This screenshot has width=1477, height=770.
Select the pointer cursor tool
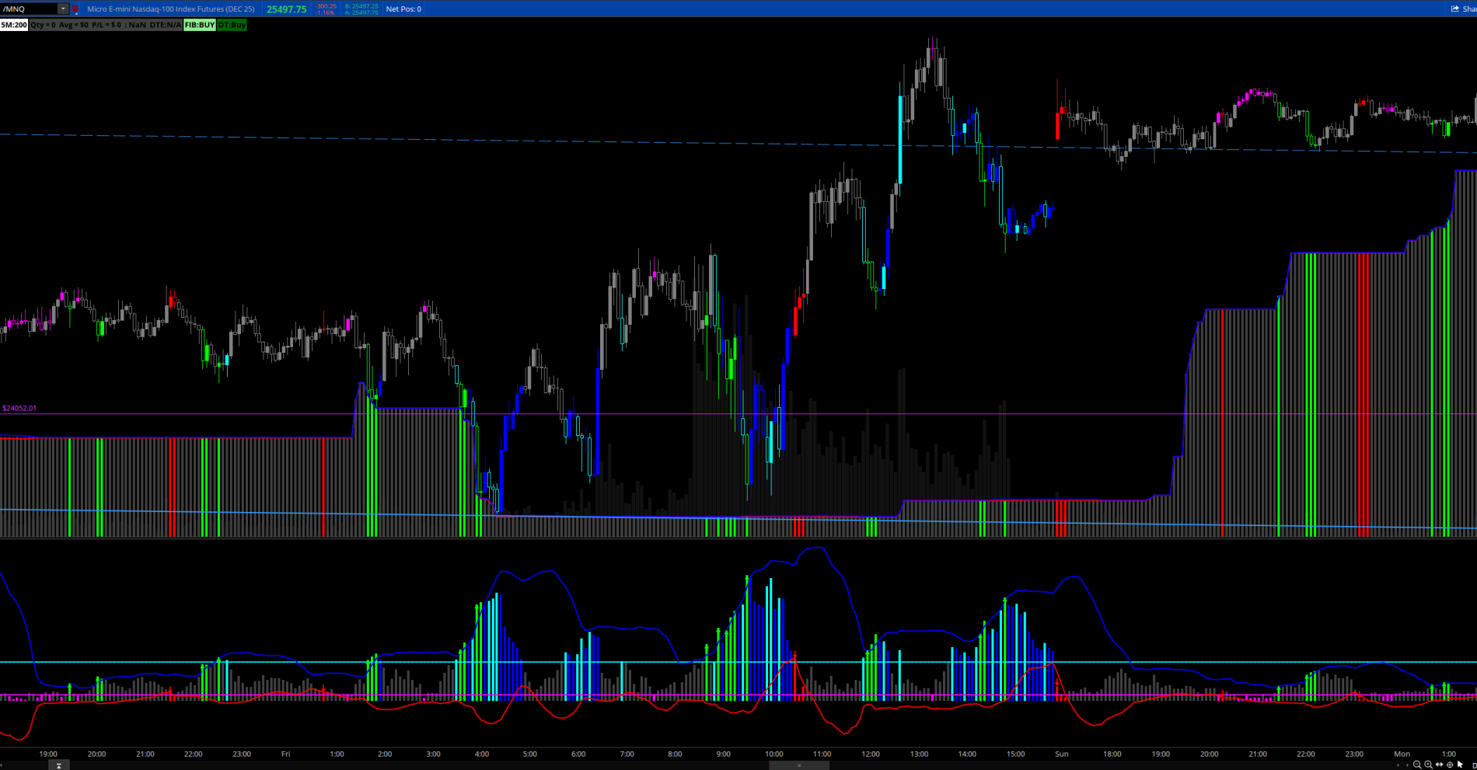coord(1460,765)
